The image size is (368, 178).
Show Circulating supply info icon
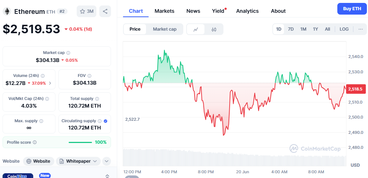coord(100,121)
